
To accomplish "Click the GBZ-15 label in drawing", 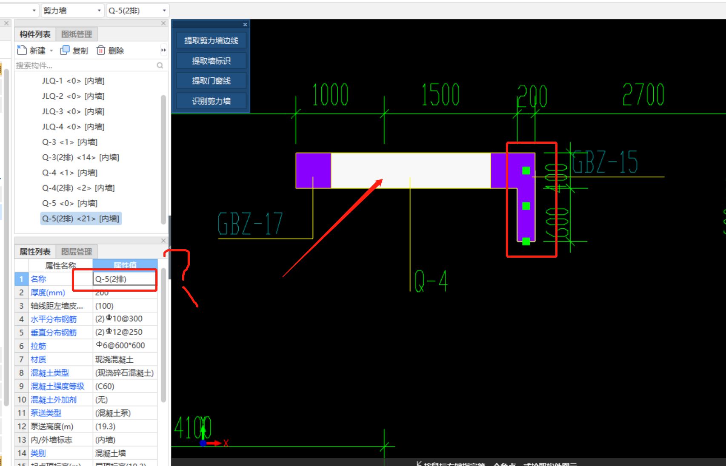I will click(604, 162).
